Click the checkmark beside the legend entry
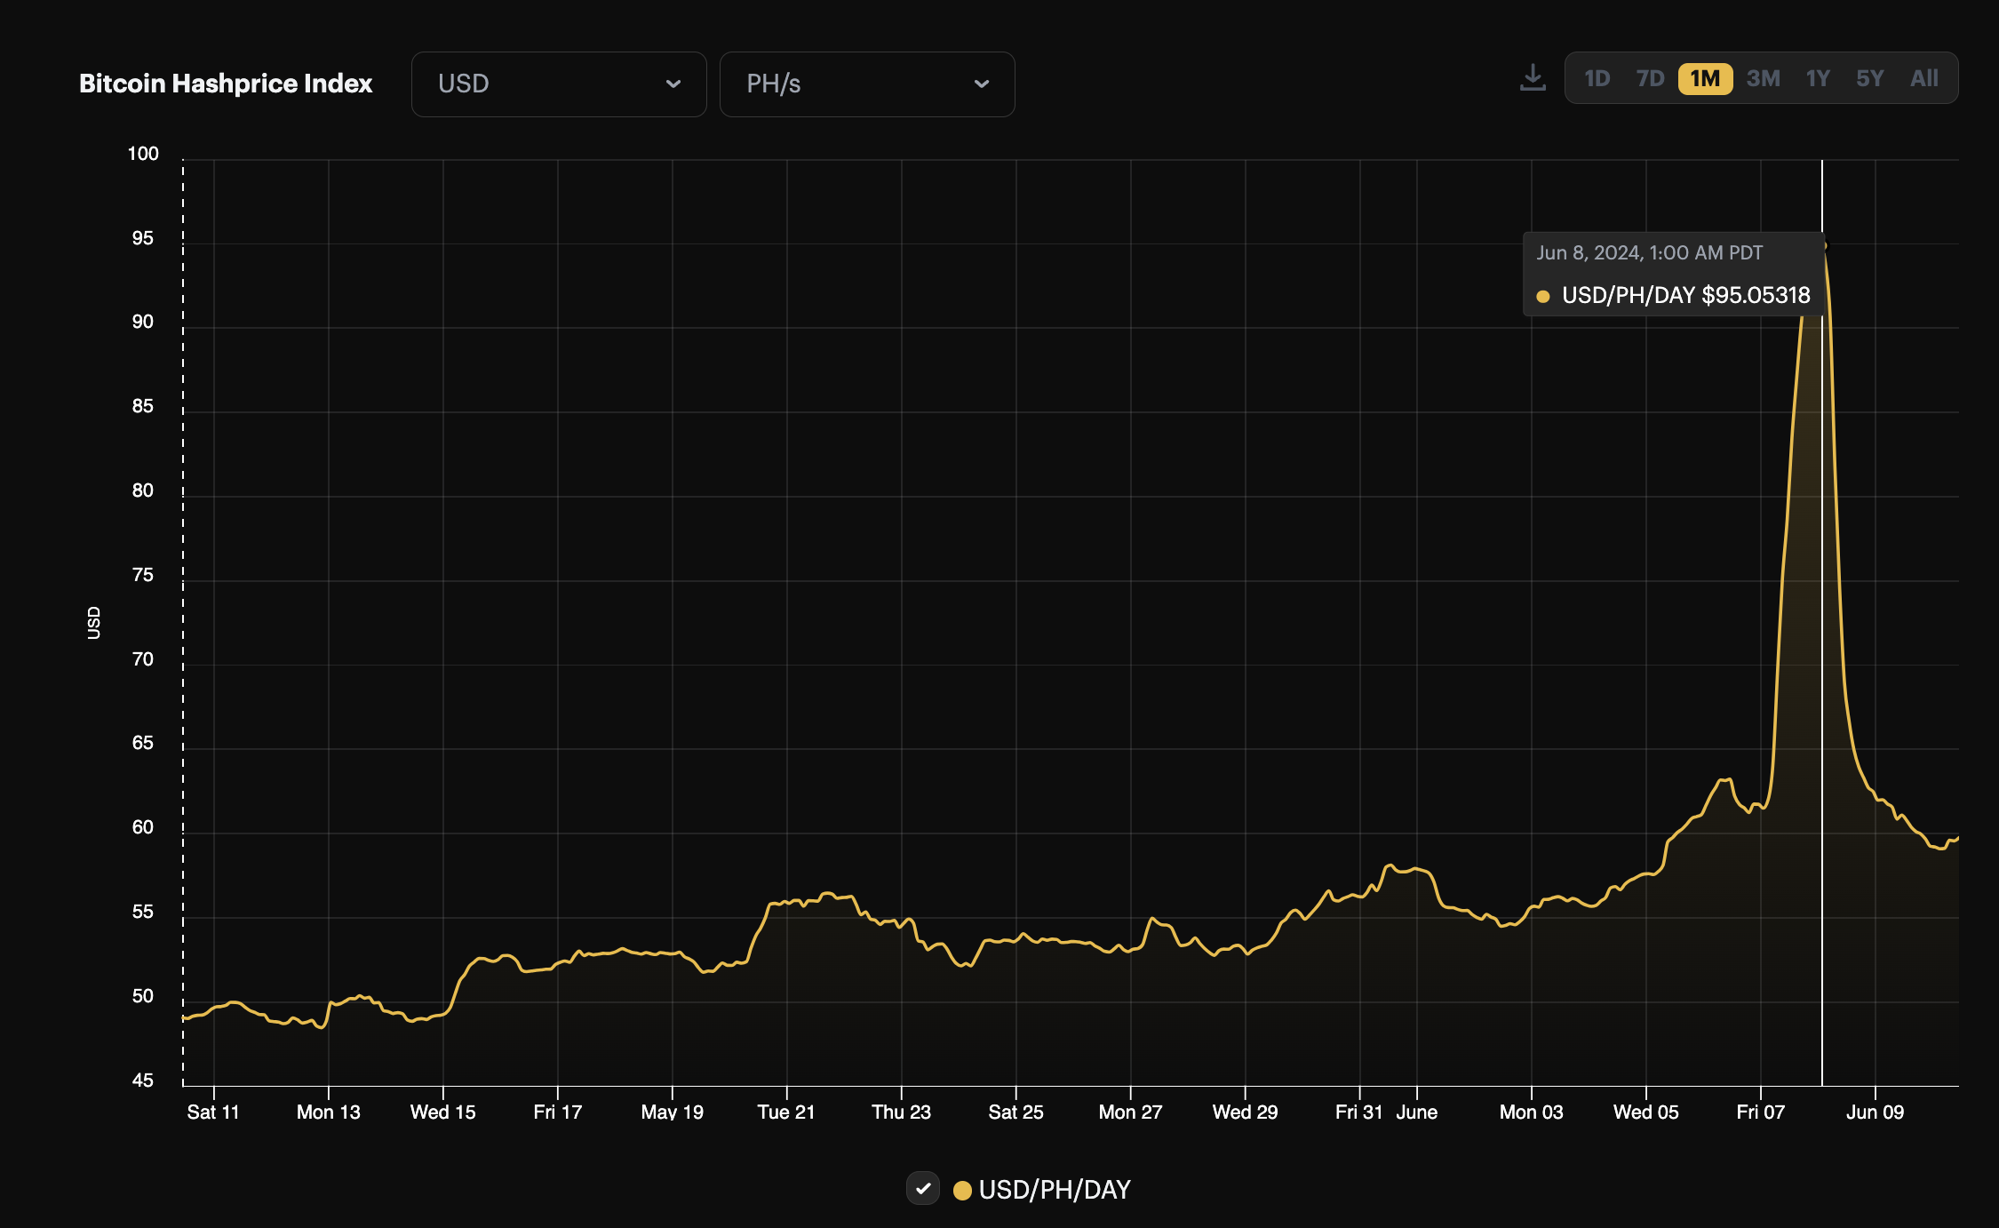1999x1228 pixels. (x=922, y=1189)
